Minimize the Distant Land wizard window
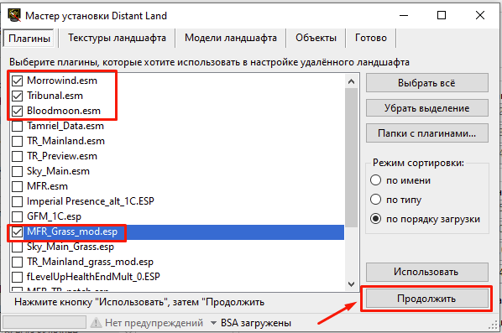Image resolution: width=502 pixels, height=333 pixels. (x=404, y=15)
